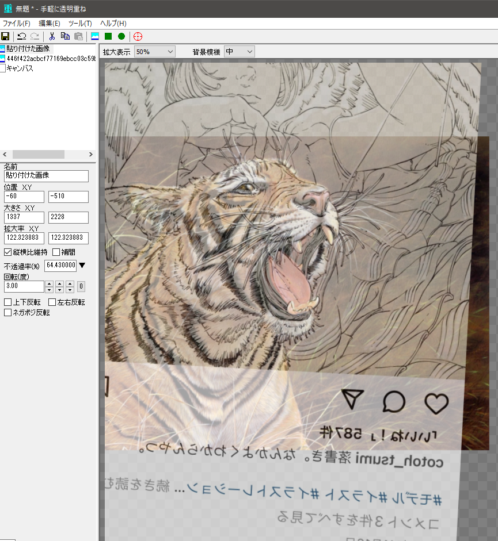This screenshot has width=498, height=541.
Task: Click the app icon in title bar
Action: (x=7, y=9)
